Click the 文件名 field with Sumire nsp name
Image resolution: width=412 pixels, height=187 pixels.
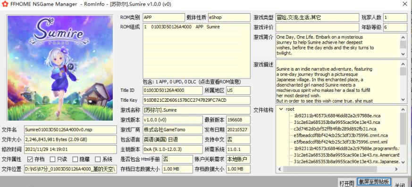click(x=70, y=130)
